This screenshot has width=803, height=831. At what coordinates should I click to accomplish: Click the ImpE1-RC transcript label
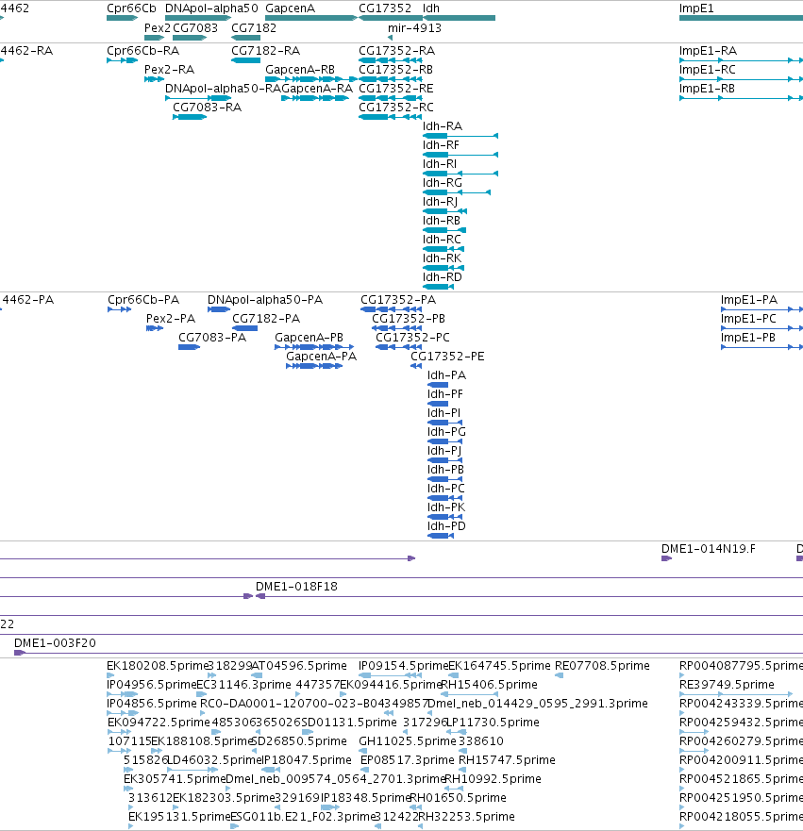click(x=708, y=70)
